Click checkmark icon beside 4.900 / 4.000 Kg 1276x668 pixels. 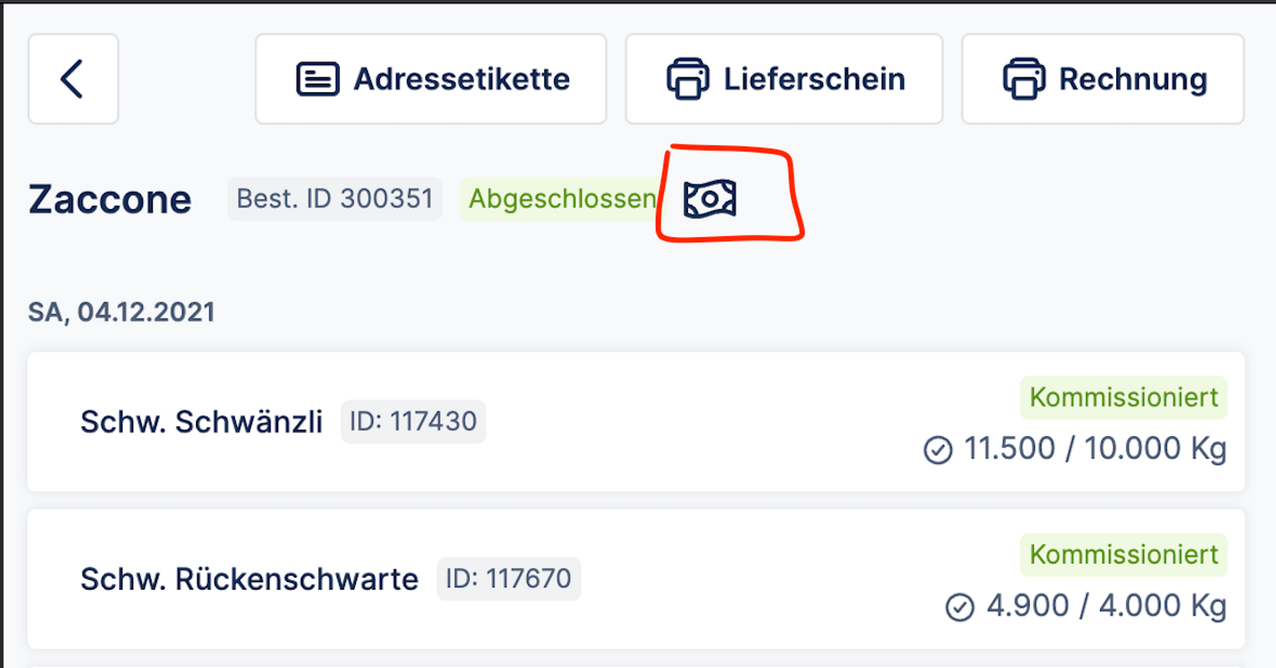(x=960, y=607)
